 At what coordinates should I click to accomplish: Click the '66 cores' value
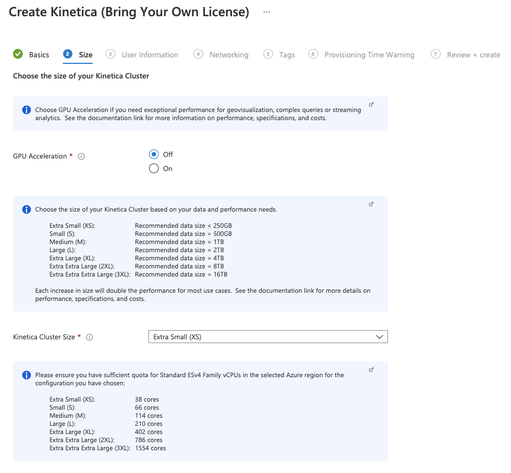[x=147, y=408]
